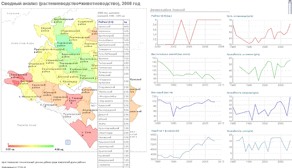Click the Goryachy Klyuch city marker
The width and height of the screenshot is (292, 168).
71,103
